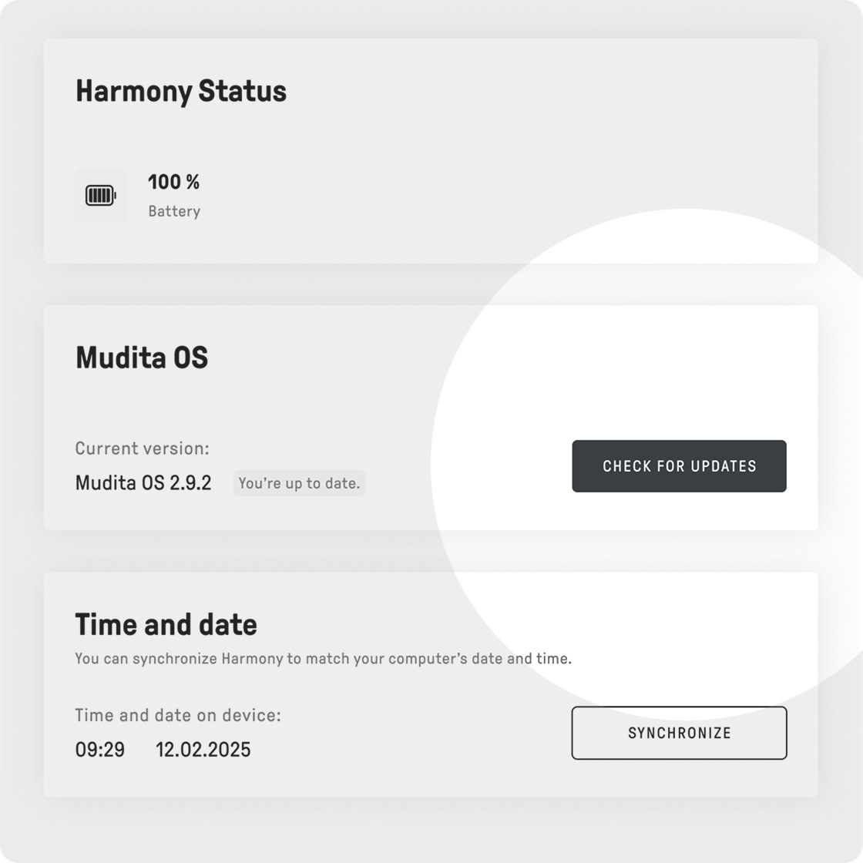Click the percent sign next to 100

coord(193,182)
